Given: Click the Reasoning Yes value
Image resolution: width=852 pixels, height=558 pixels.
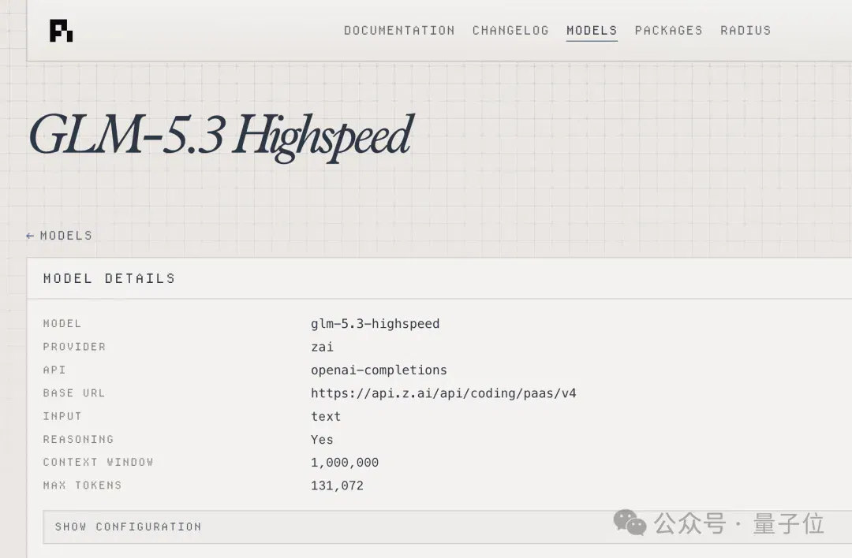Looking at the screenshot, I should click(322, 440).
